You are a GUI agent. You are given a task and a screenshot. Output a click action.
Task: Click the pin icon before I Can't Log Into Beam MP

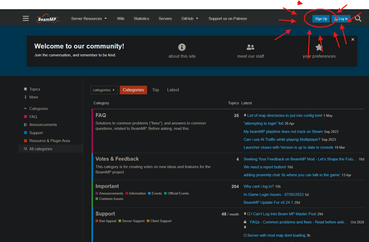245,214
